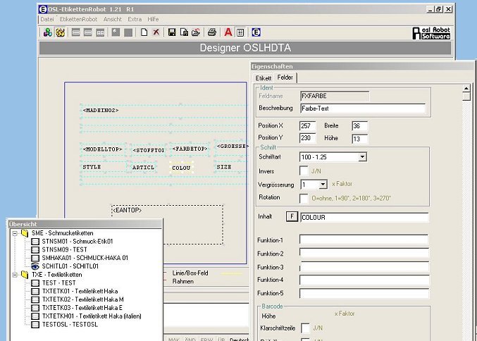Click the label icon beside TXTETK01

pos(35,292)
